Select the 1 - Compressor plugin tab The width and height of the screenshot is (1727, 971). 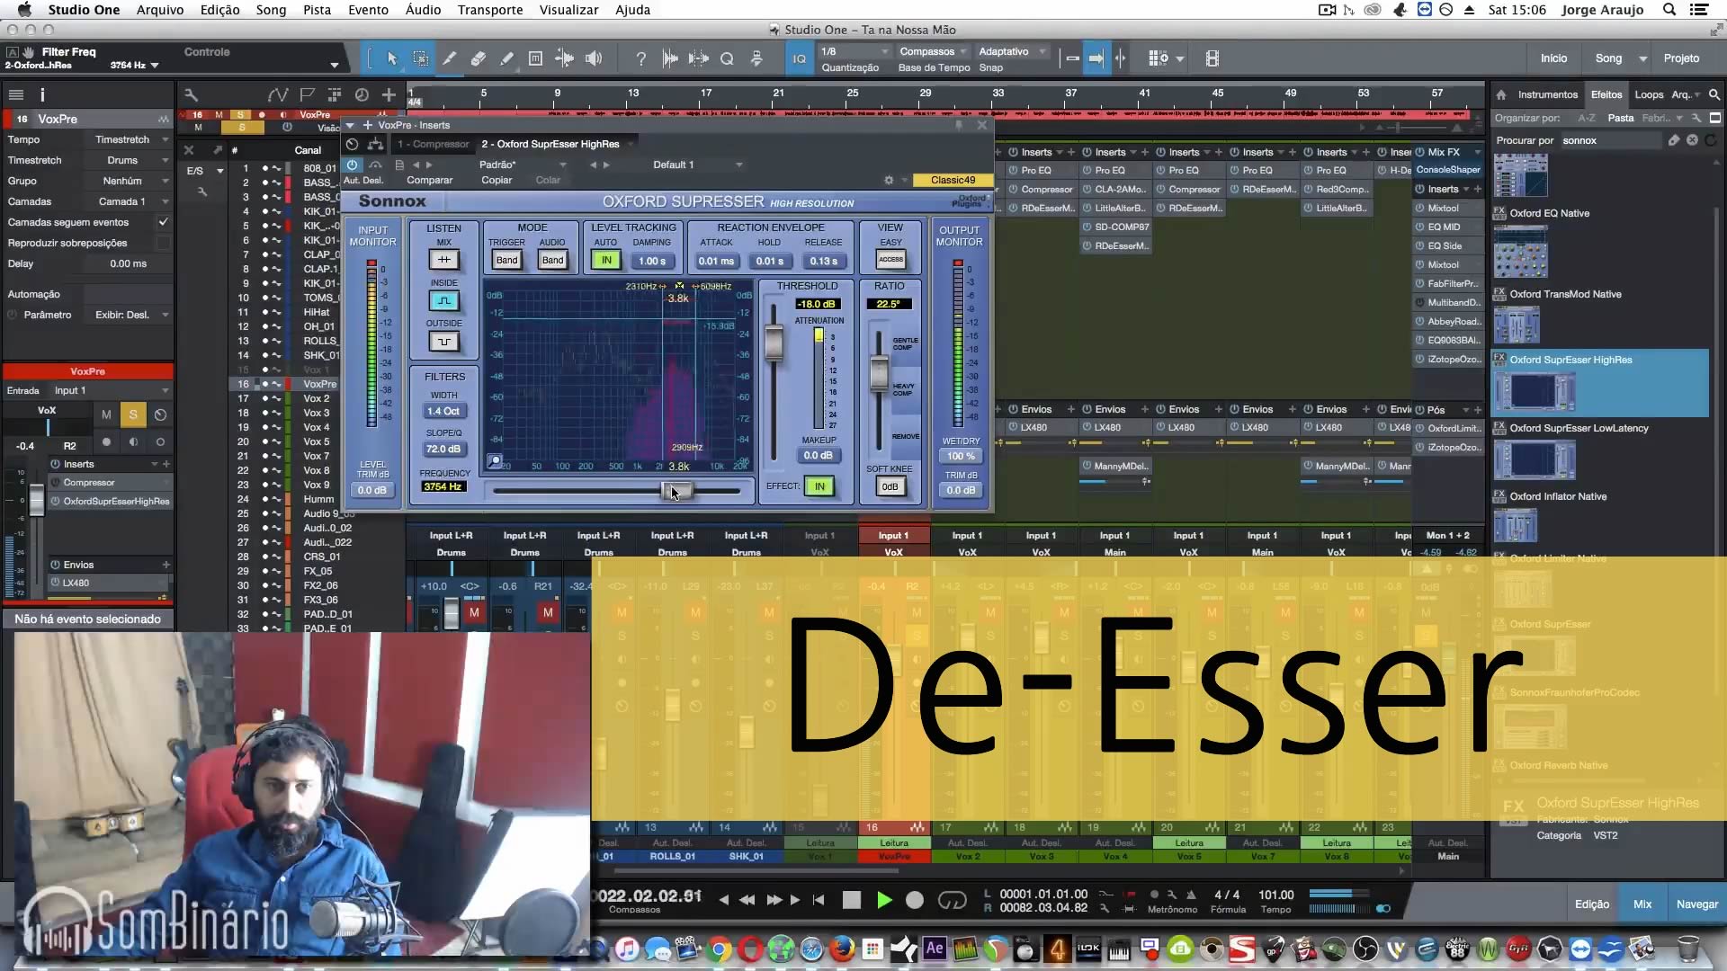pos(434,144)
